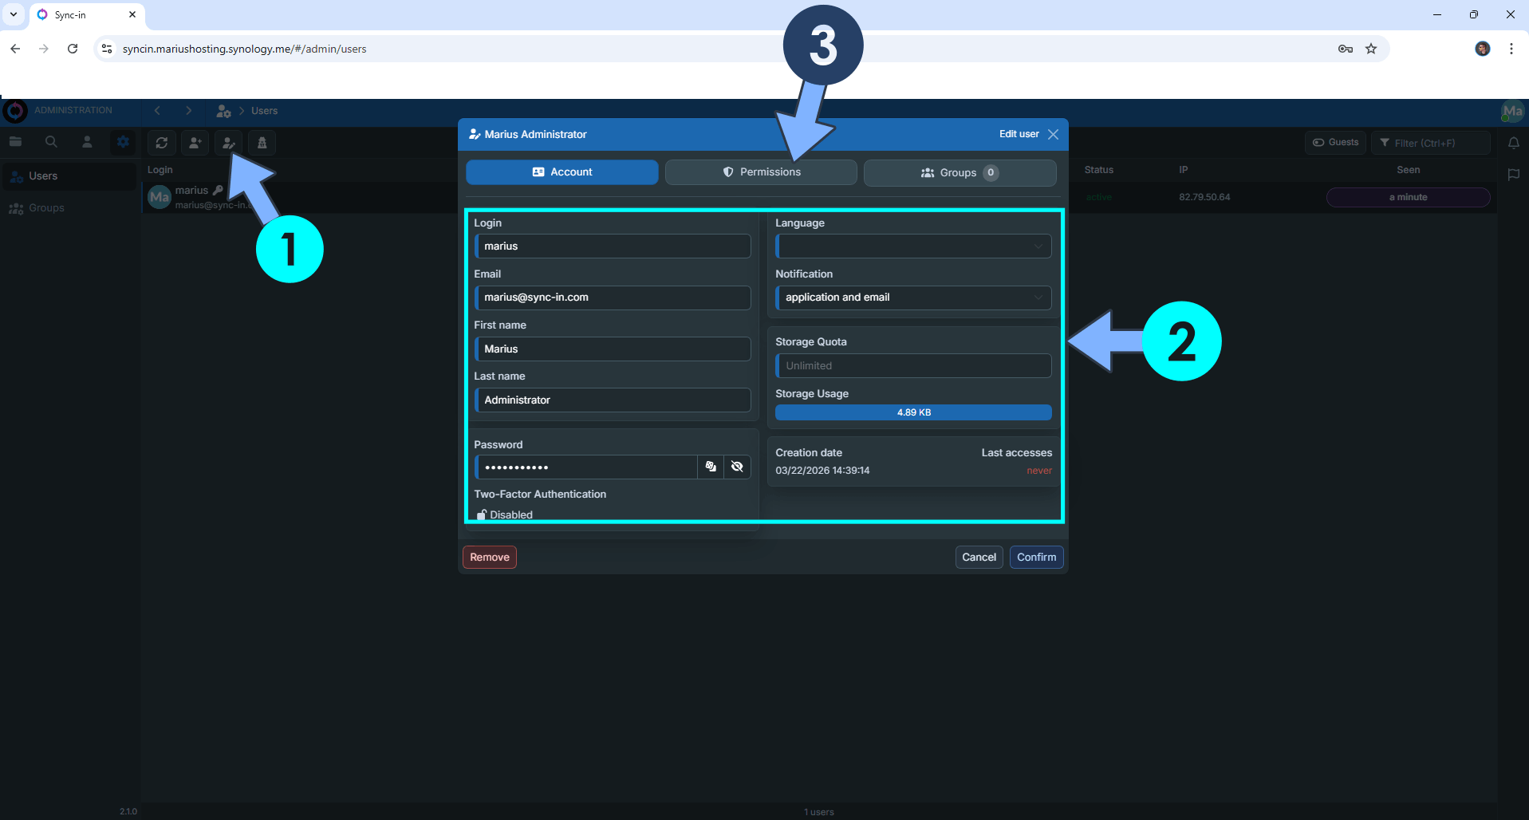This screenshot has height=820, width=1529.
Task: Click the Confirm button
Action: pos(1036,557)
